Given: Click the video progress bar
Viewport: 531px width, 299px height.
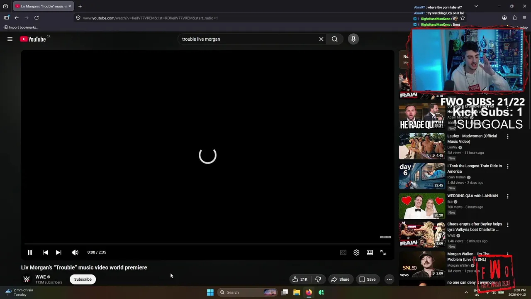Looking at the screenshot, I should tap(207, 244).
